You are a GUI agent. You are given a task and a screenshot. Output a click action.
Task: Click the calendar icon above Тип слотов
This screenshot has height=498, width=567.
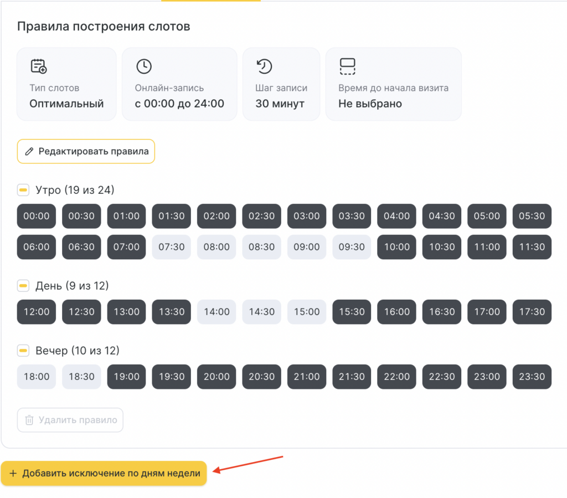coord(38,66)
